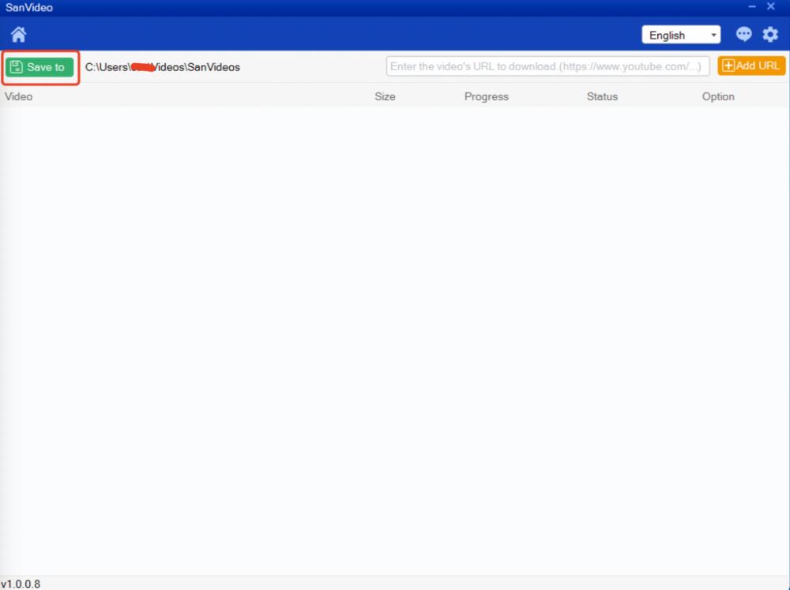Select the version label v1.0.0.8
Screen dimensions: 790x590
coord(21,583)
